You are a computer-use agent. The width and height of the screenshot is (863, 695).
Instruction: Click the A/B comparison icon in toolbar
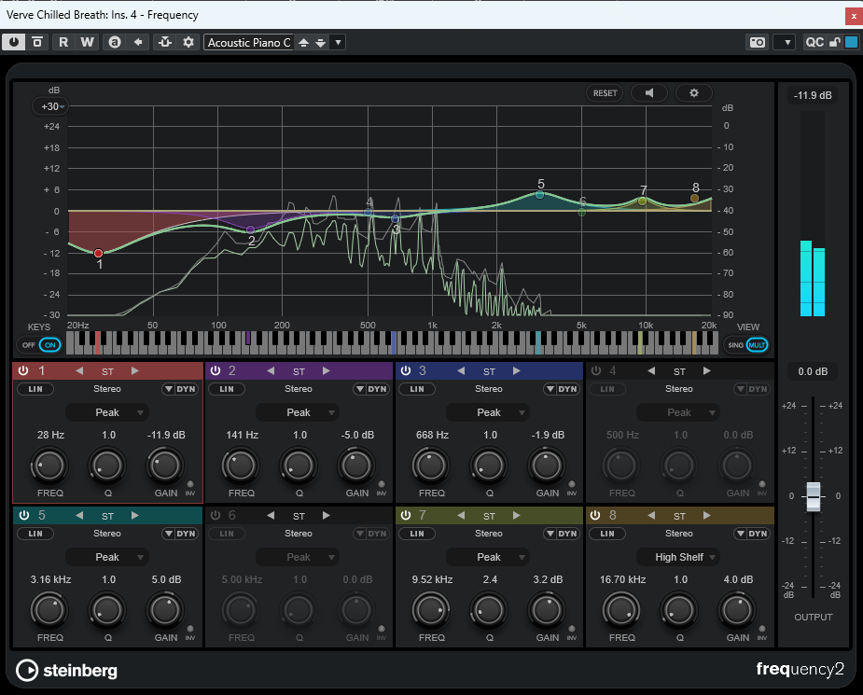tap(114, 42)
